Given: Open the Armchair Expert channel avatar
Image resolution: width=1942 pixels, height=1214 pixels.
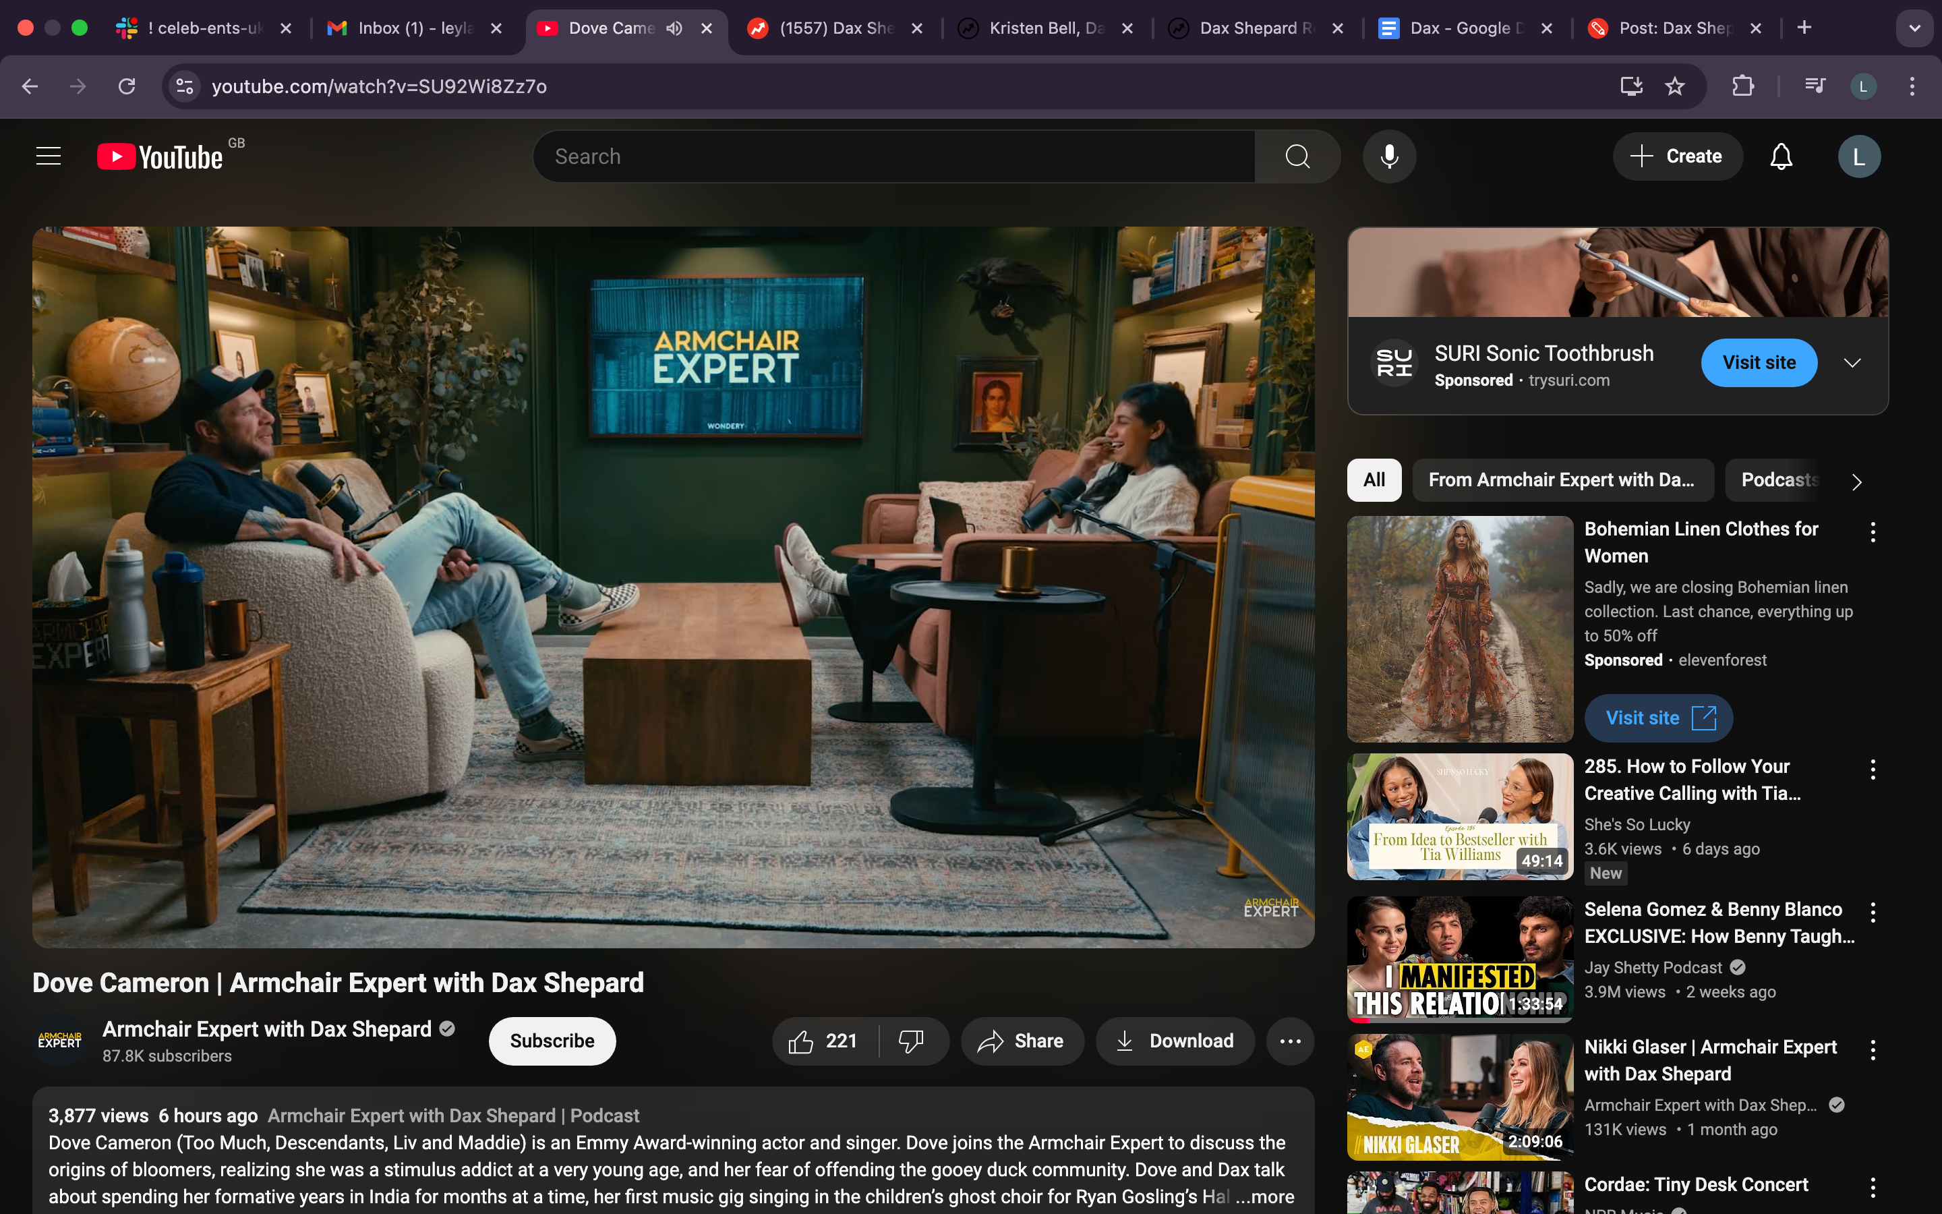Looking at the screenshot, I should pos(59,1041).
